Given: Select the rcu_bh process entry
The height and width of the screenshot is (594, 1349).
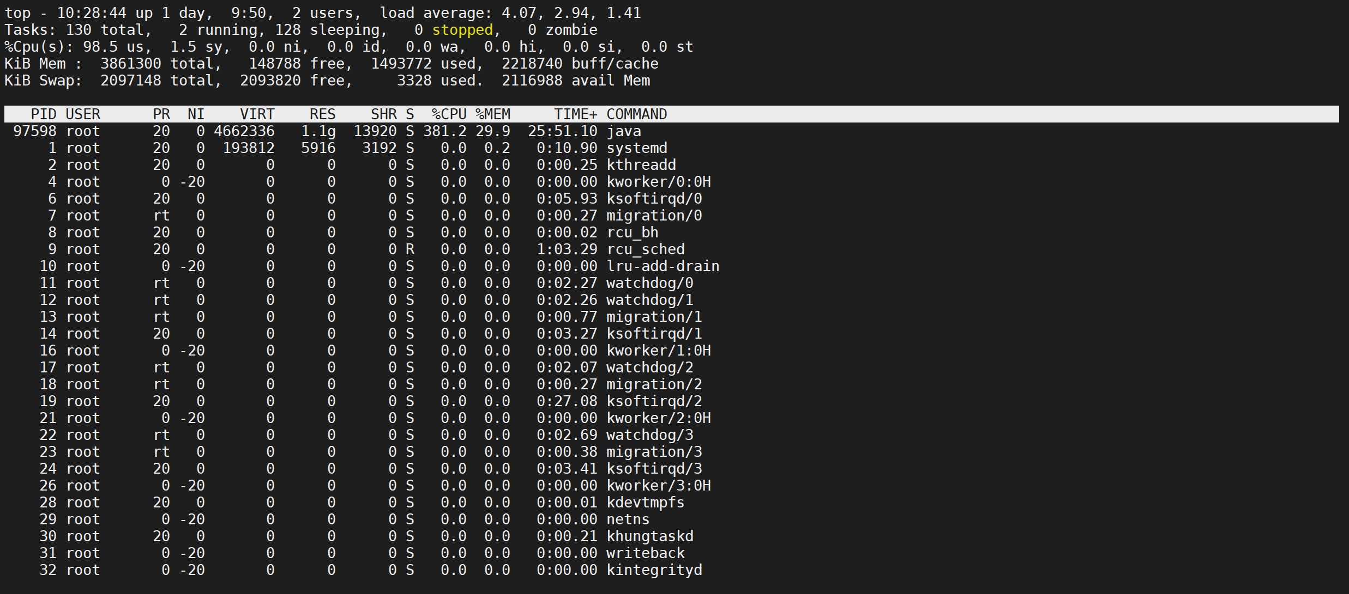Looking at the screenshot, I should coord(672,232).
